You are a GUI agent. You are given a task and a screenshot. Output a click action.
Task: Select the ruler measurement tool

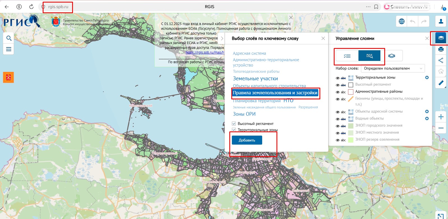441,83
